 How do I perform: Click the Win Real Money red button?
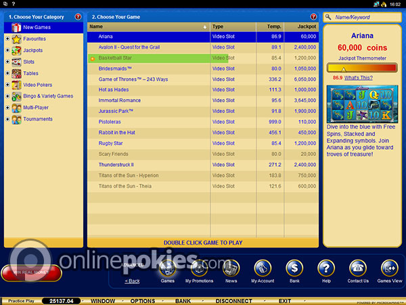coord(31,272)
